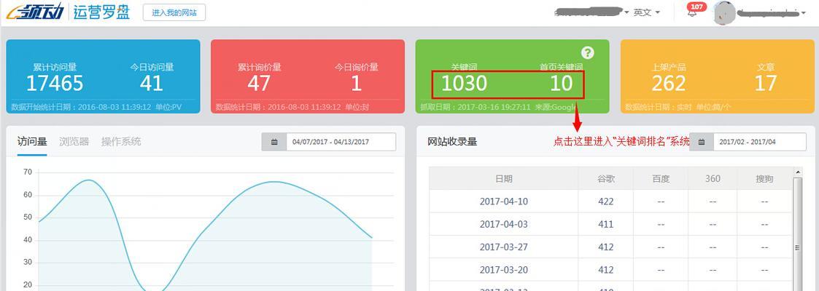Screen dimensions: 819x291
Task: Click the 2017-03-20 date cell
Action: click(503, 270)
